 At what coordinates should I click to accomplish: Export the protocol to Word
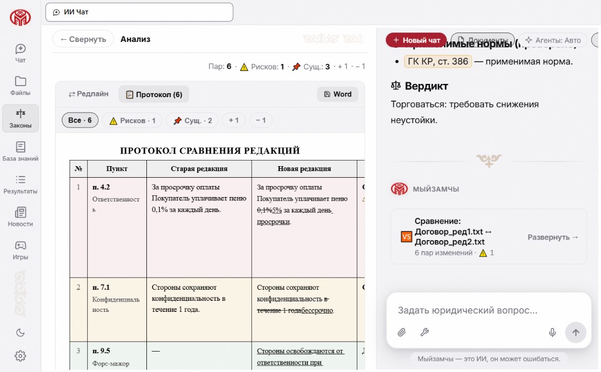coord(338,94)
